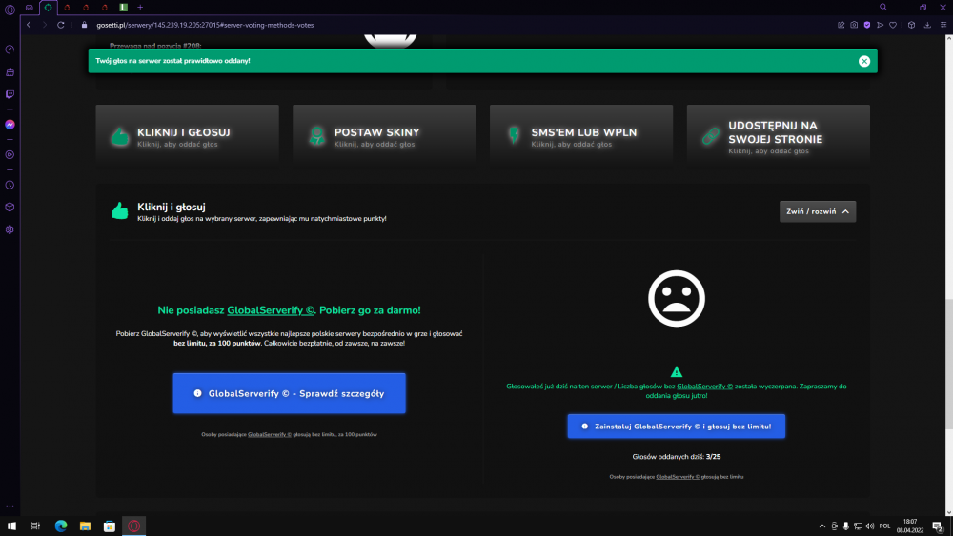Select the SMS'EM LUB WPLN voting method
The width and height of the screenshot is (953, 536).
[581, 136]
